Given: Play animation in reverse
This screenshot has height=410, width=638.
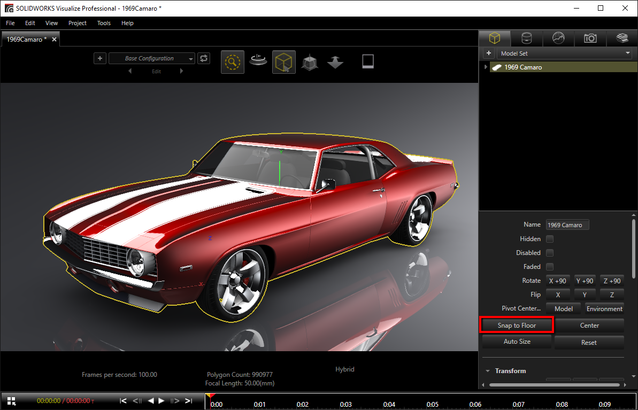Looking at the screenshot, I should coord(151,401).
